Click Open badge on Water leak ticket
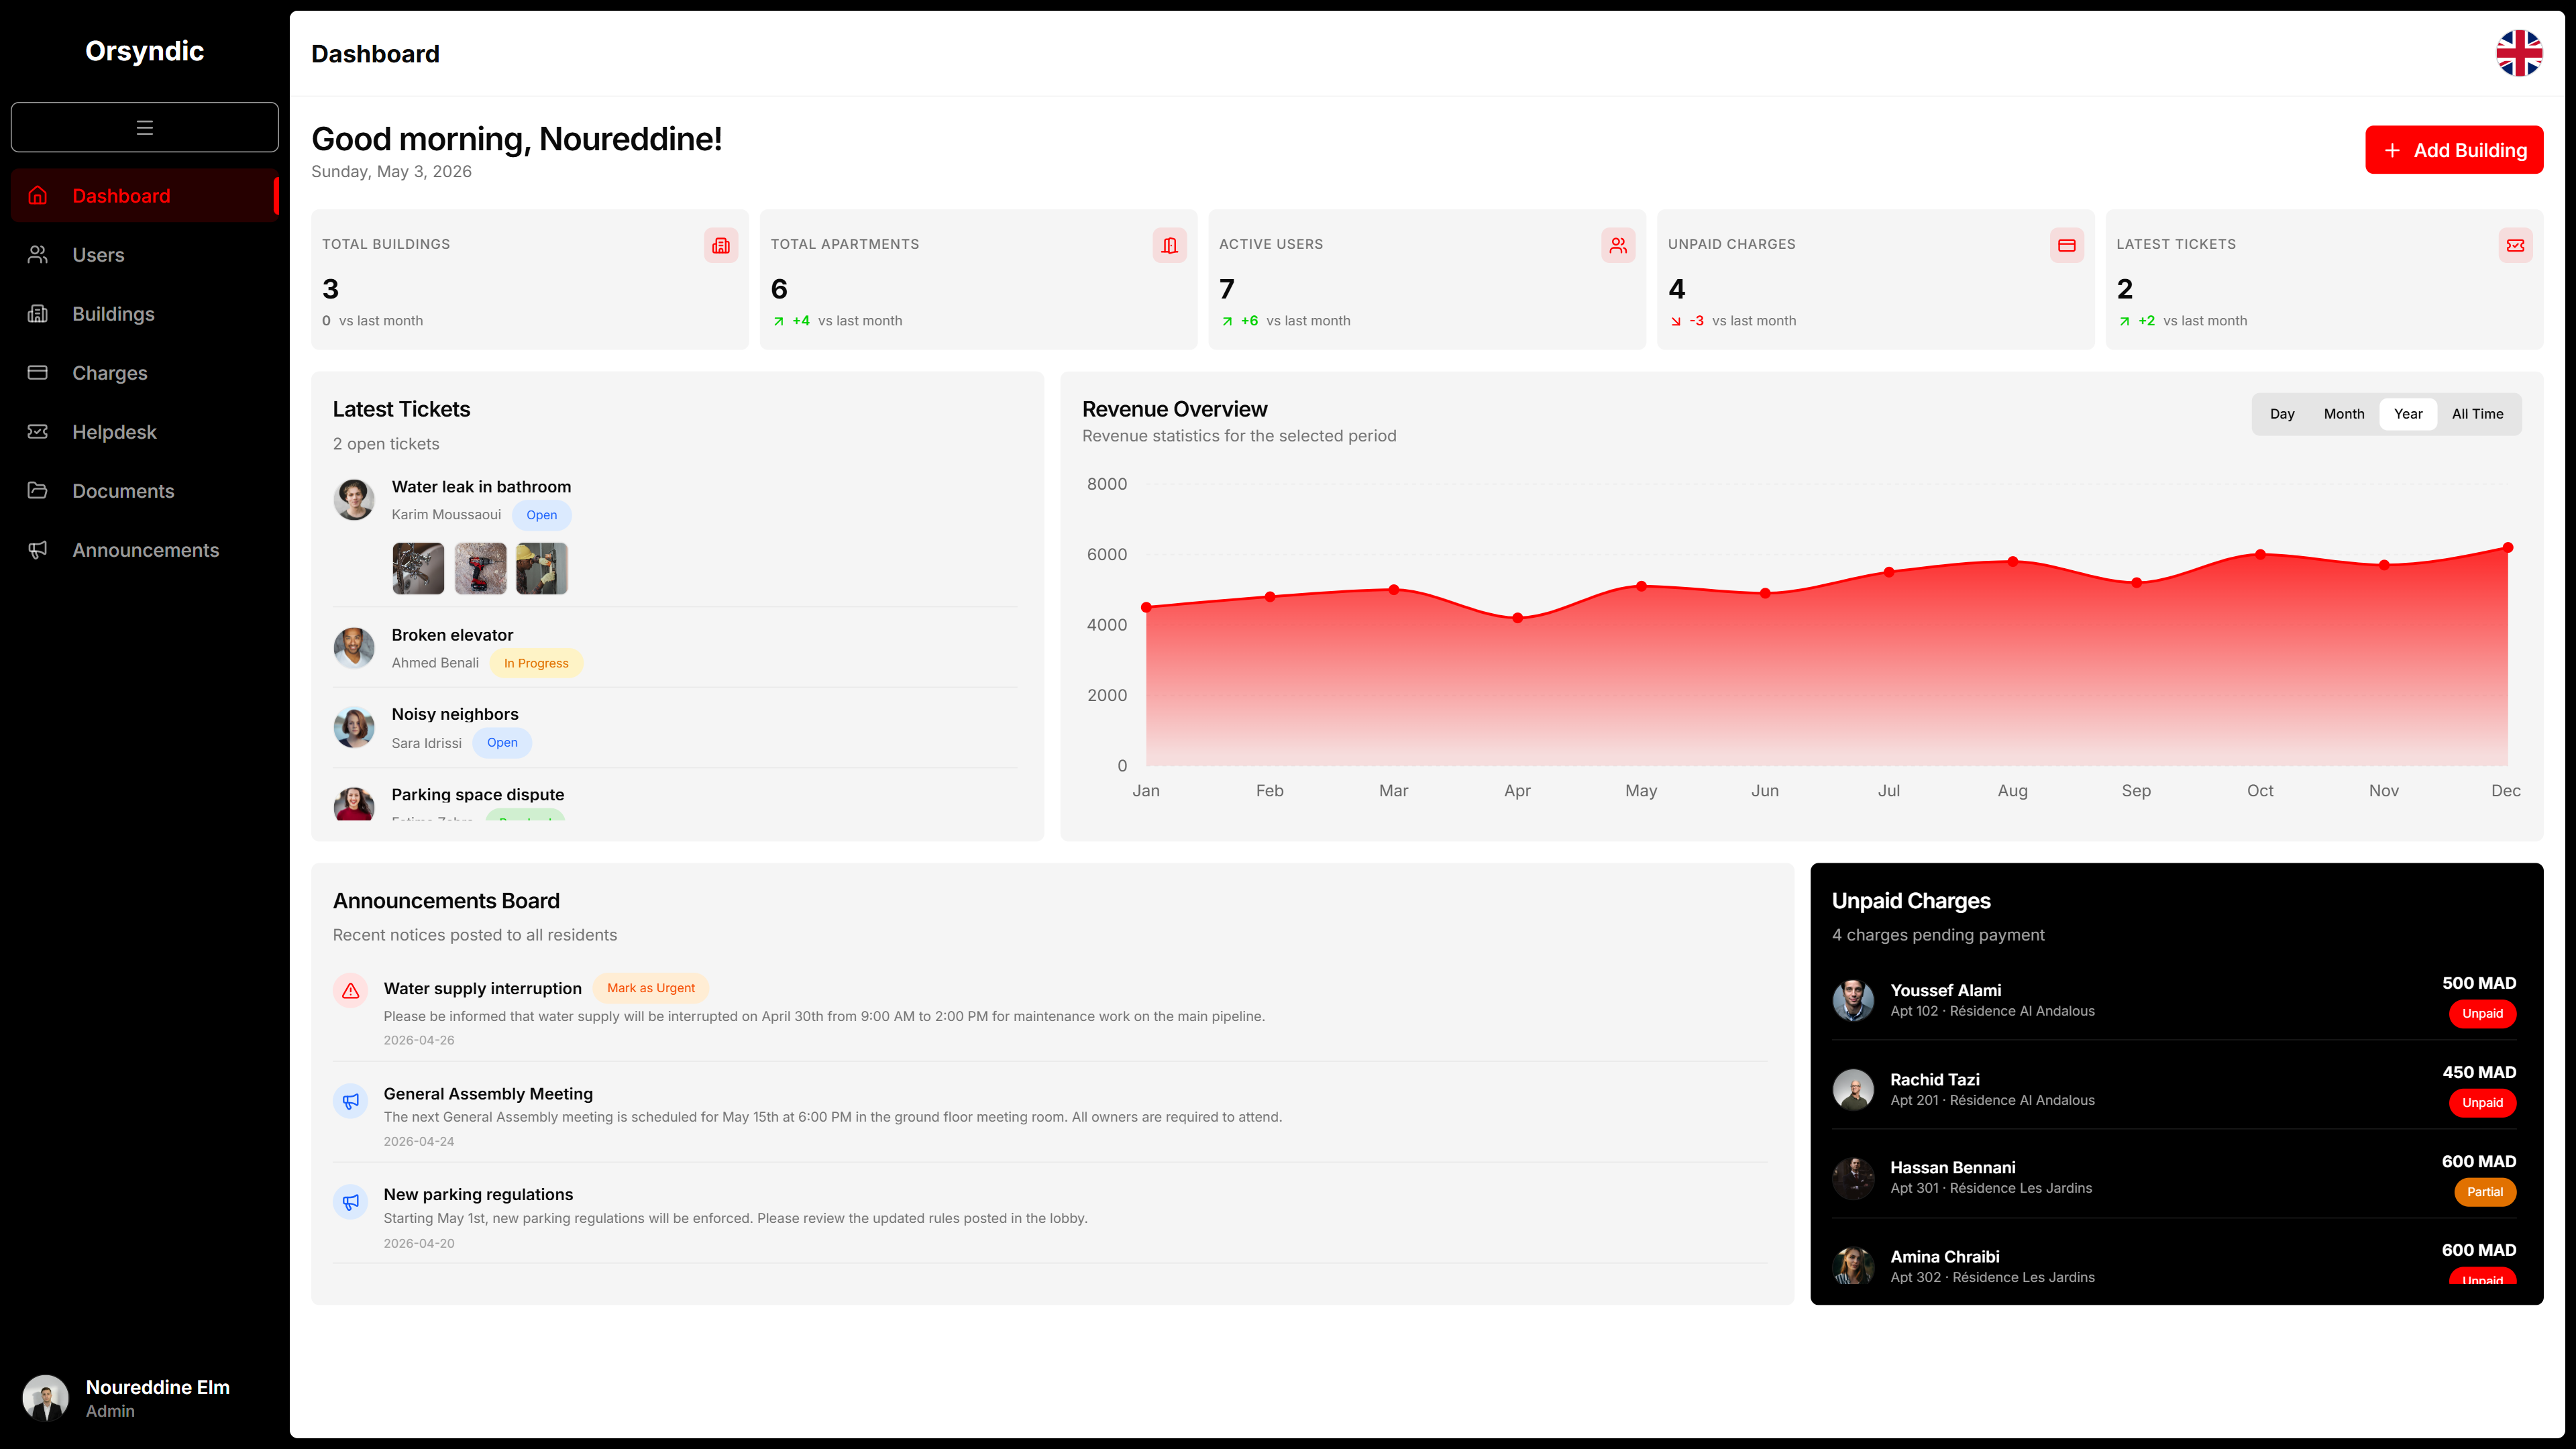2576x1449 pixels. pos(541,515)
